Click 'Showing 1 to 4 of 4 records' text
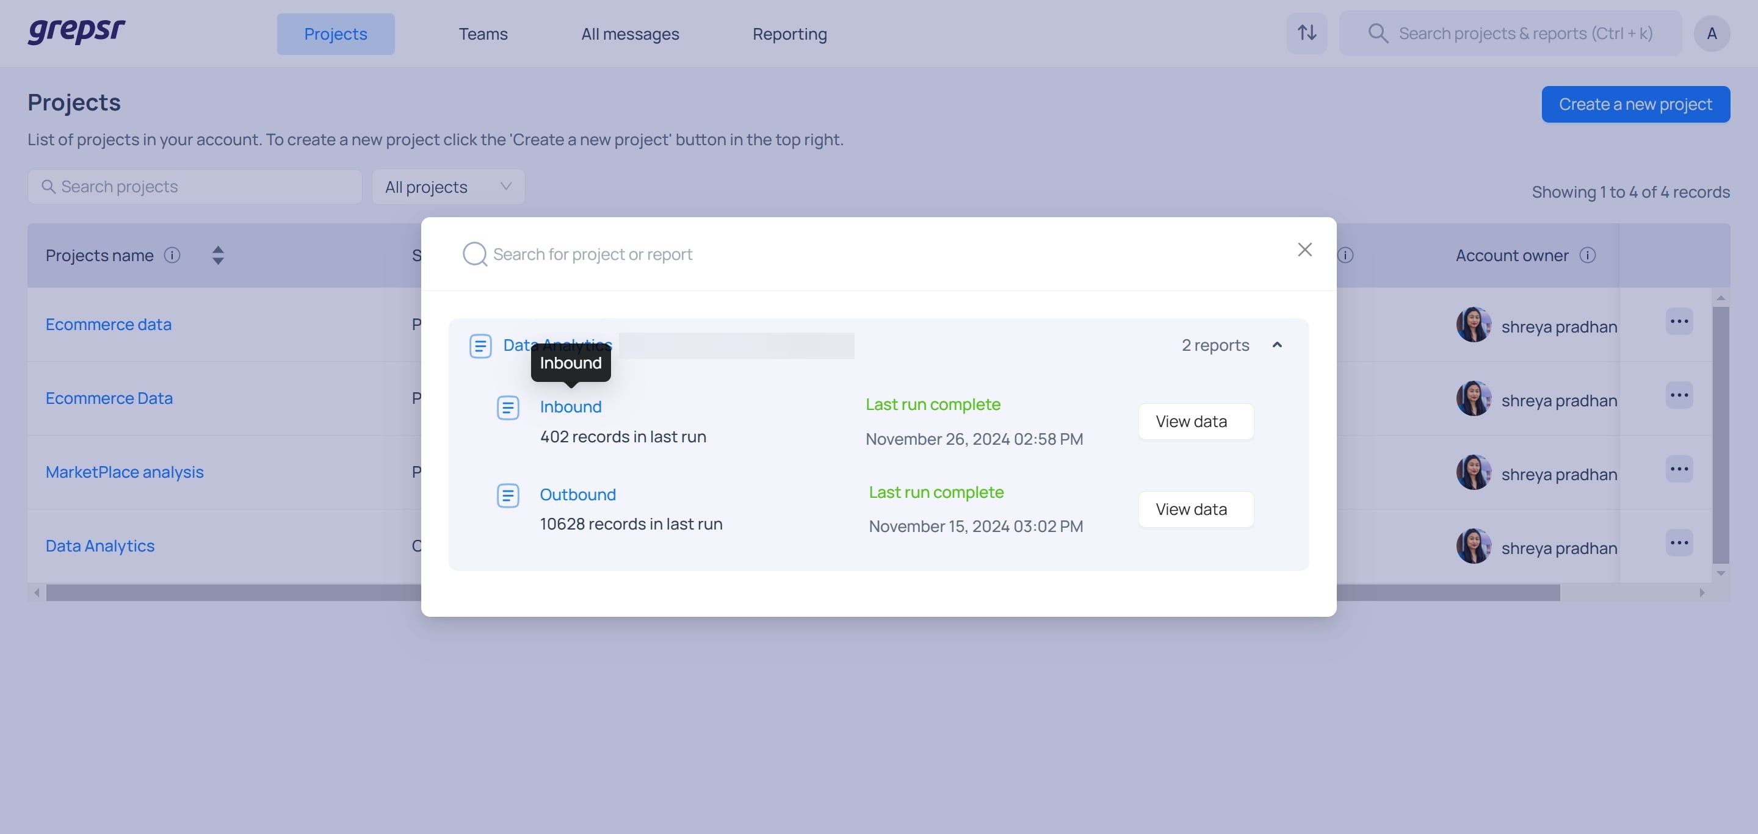The width and height of the screenshot is (1758, 834). [1630, 192]
